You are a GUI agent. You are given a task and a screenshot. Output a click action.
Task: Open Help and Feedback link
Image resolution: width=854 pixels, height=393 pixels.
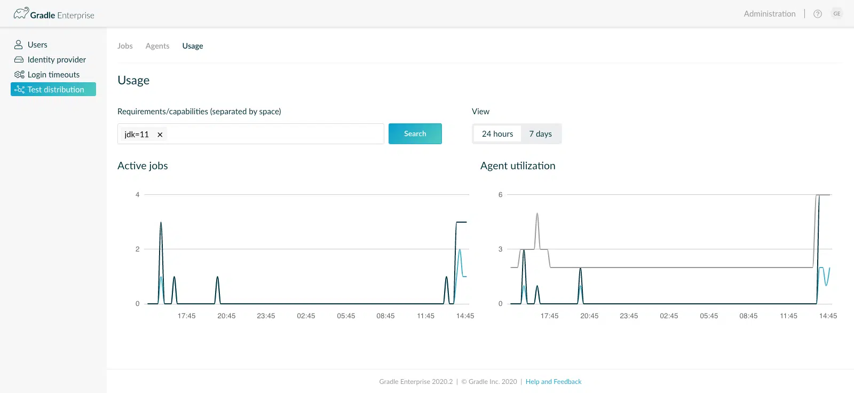[x=553, y=382]
